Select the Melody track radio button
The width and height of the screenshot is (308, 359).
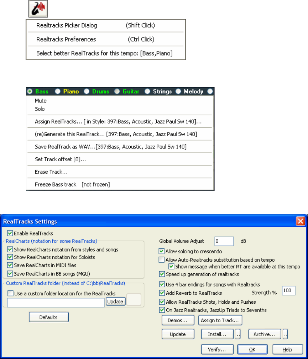(x=178, y=91)
